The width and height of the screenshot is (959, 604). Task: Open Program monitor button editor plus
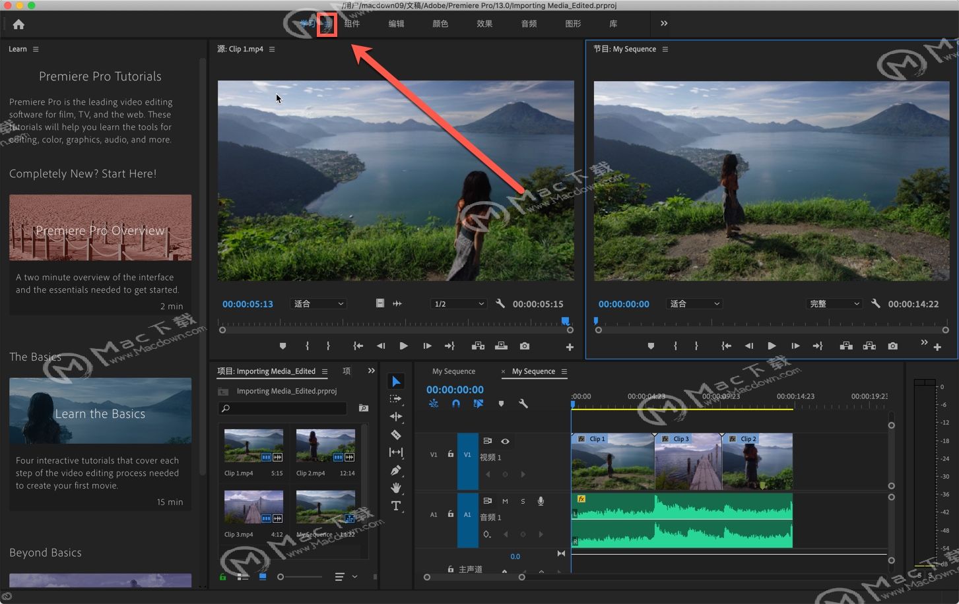coord(937,347)
